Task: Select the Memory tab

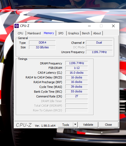Action: (x=49, y=33)
